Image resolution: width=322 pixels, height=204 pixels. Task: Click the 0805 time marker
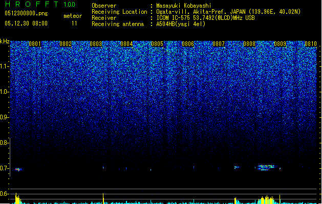(x=157, y=44)
